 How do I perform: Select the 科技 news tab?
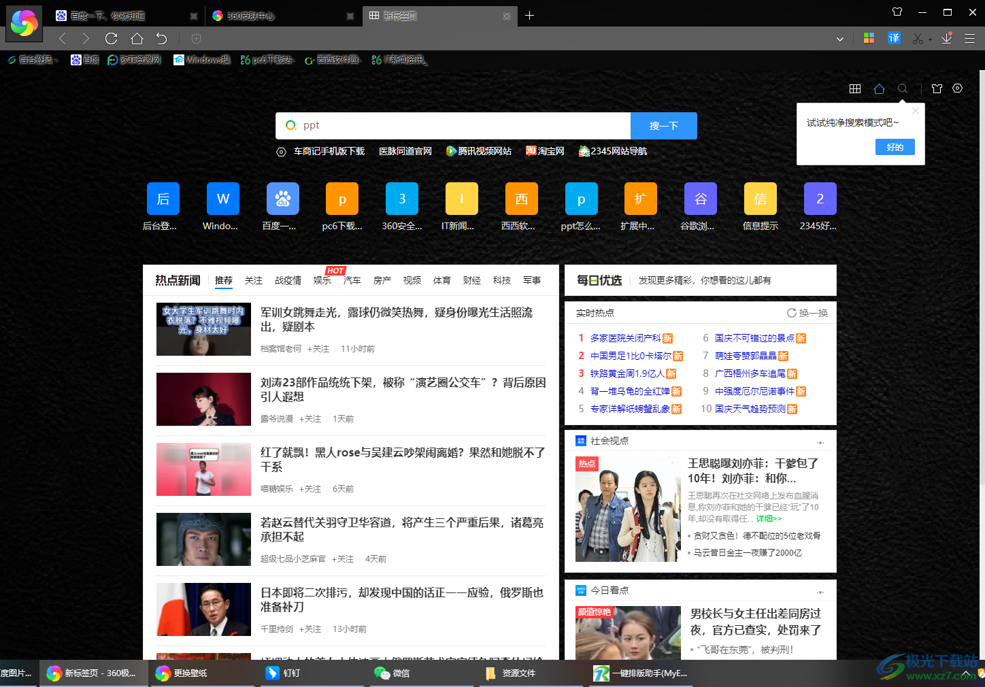[x=502, y=280]
